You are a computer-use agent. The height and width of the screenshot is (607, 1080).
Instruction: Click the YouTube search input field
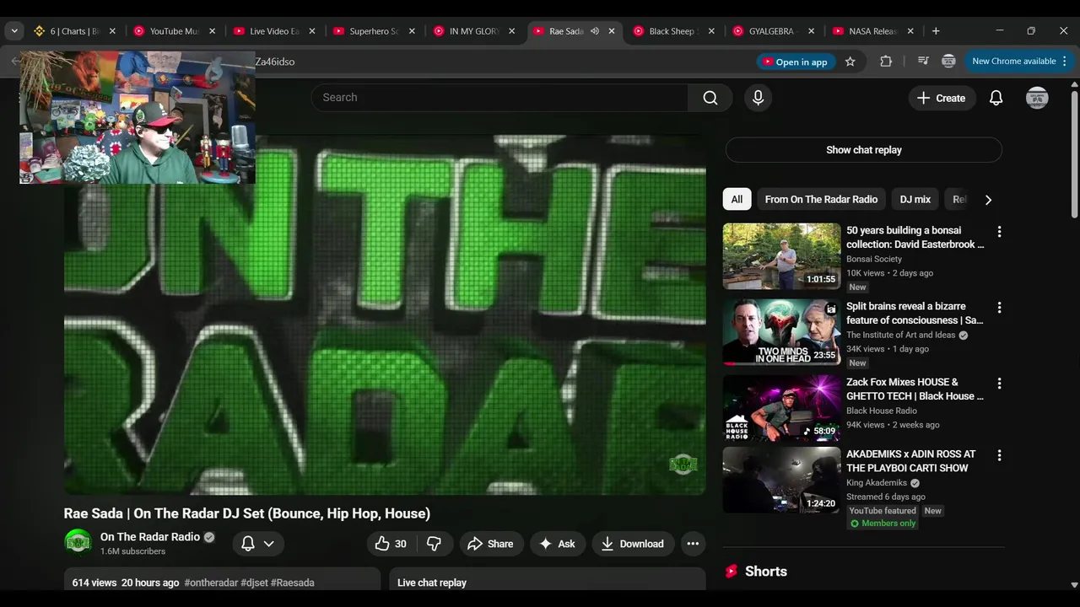[499, 98]
